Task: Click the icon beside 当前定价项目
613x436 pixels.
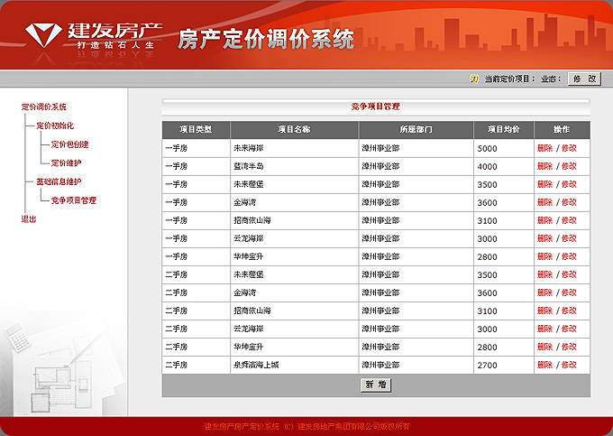Action: [x=474, y=79]
